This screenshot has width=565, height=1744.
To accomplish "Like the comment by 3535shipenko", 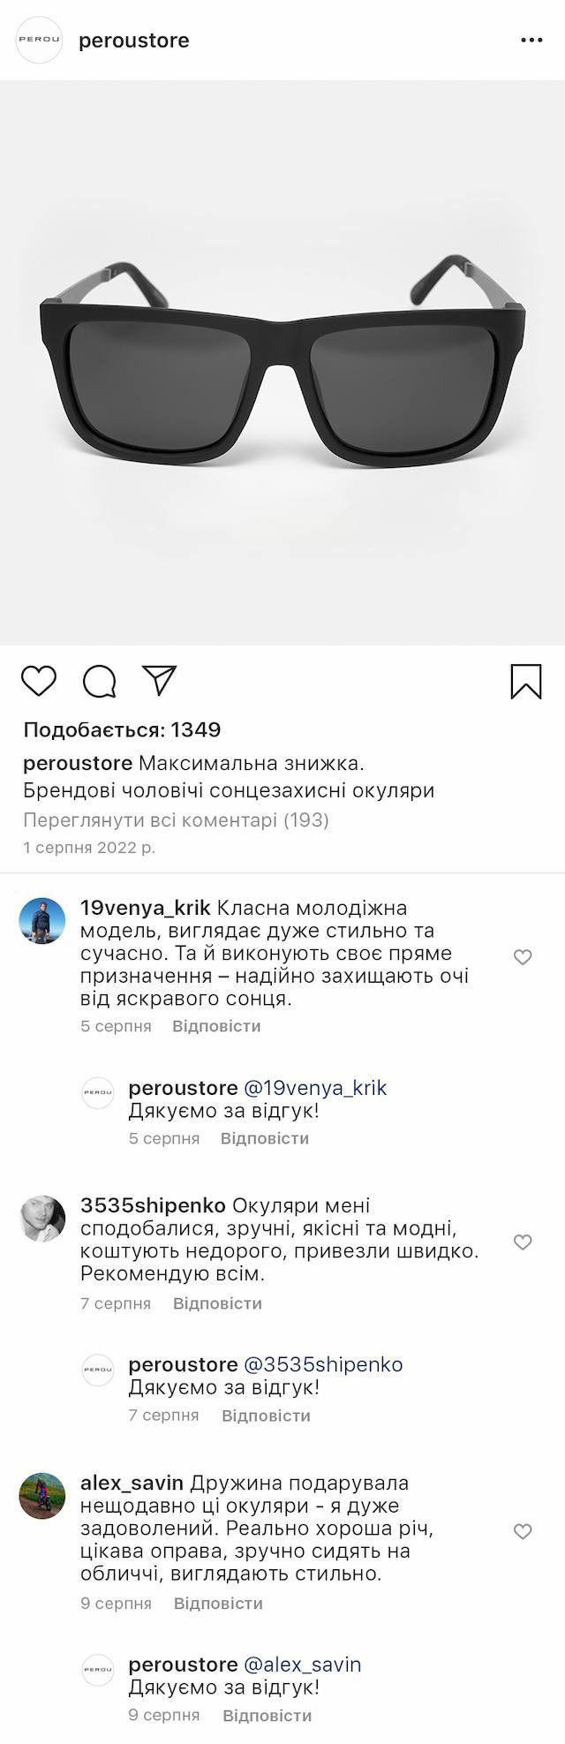I will (x=523, y=1242).
